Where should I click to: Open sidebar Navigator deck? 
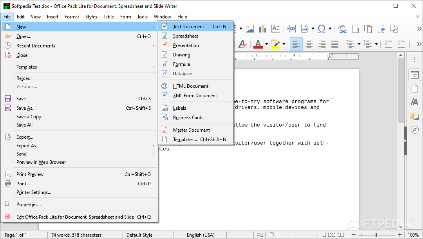(x=415, y=130)
